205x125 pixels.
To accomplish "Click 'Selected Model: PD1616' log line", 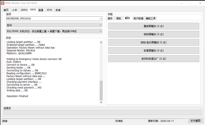I will 21,50.
